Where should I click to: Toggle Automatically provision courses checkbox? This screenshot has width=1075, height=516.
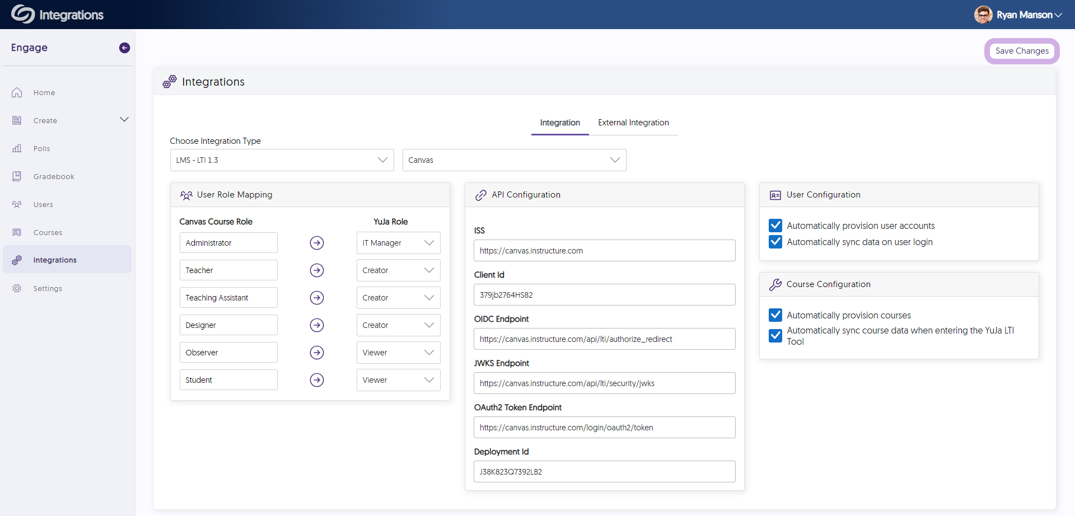click(775, 315)
